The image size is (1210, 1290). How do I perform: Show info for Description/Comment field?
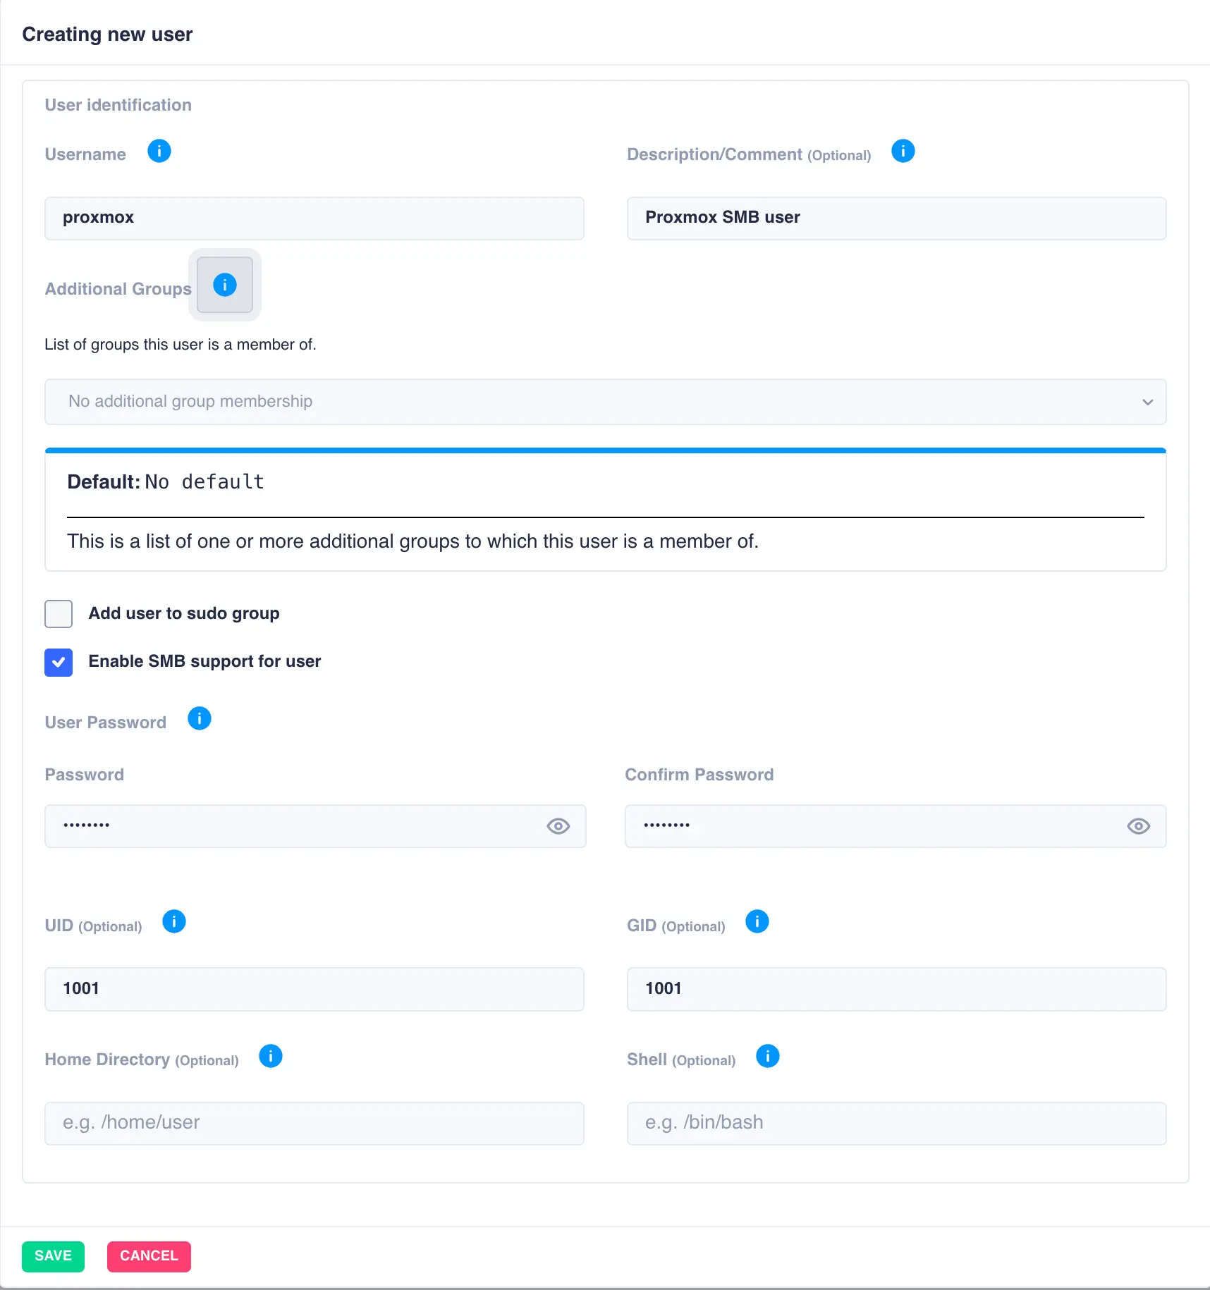(903, 151)
